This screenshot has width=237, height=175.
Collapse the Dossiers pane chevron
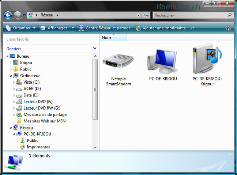pyautogui.click(x=95, y=49)
